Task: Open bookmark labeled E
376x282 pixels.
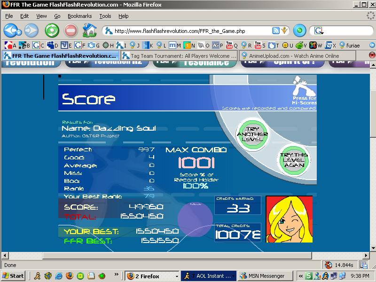Action: pyautogui.click(x=66, y=45)
